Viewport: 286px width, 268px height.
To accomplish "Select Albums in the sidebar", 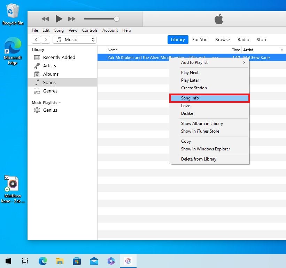I will 62,74.
